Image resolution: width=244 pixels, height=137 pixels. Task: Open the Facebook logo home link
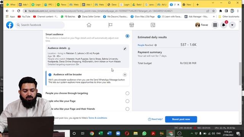click(x=10, y=25)
